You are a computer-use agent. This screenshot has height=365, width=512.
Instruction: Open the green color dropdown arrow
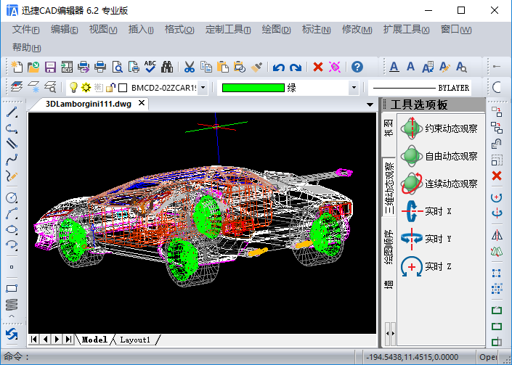pyautogui.click(x=354, y=87)
